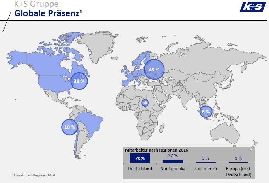Click the 38 % circle over North America

[x=79, y=81]
